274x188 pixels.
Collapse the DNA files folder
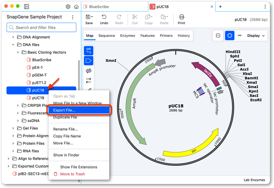coord(13,45)
